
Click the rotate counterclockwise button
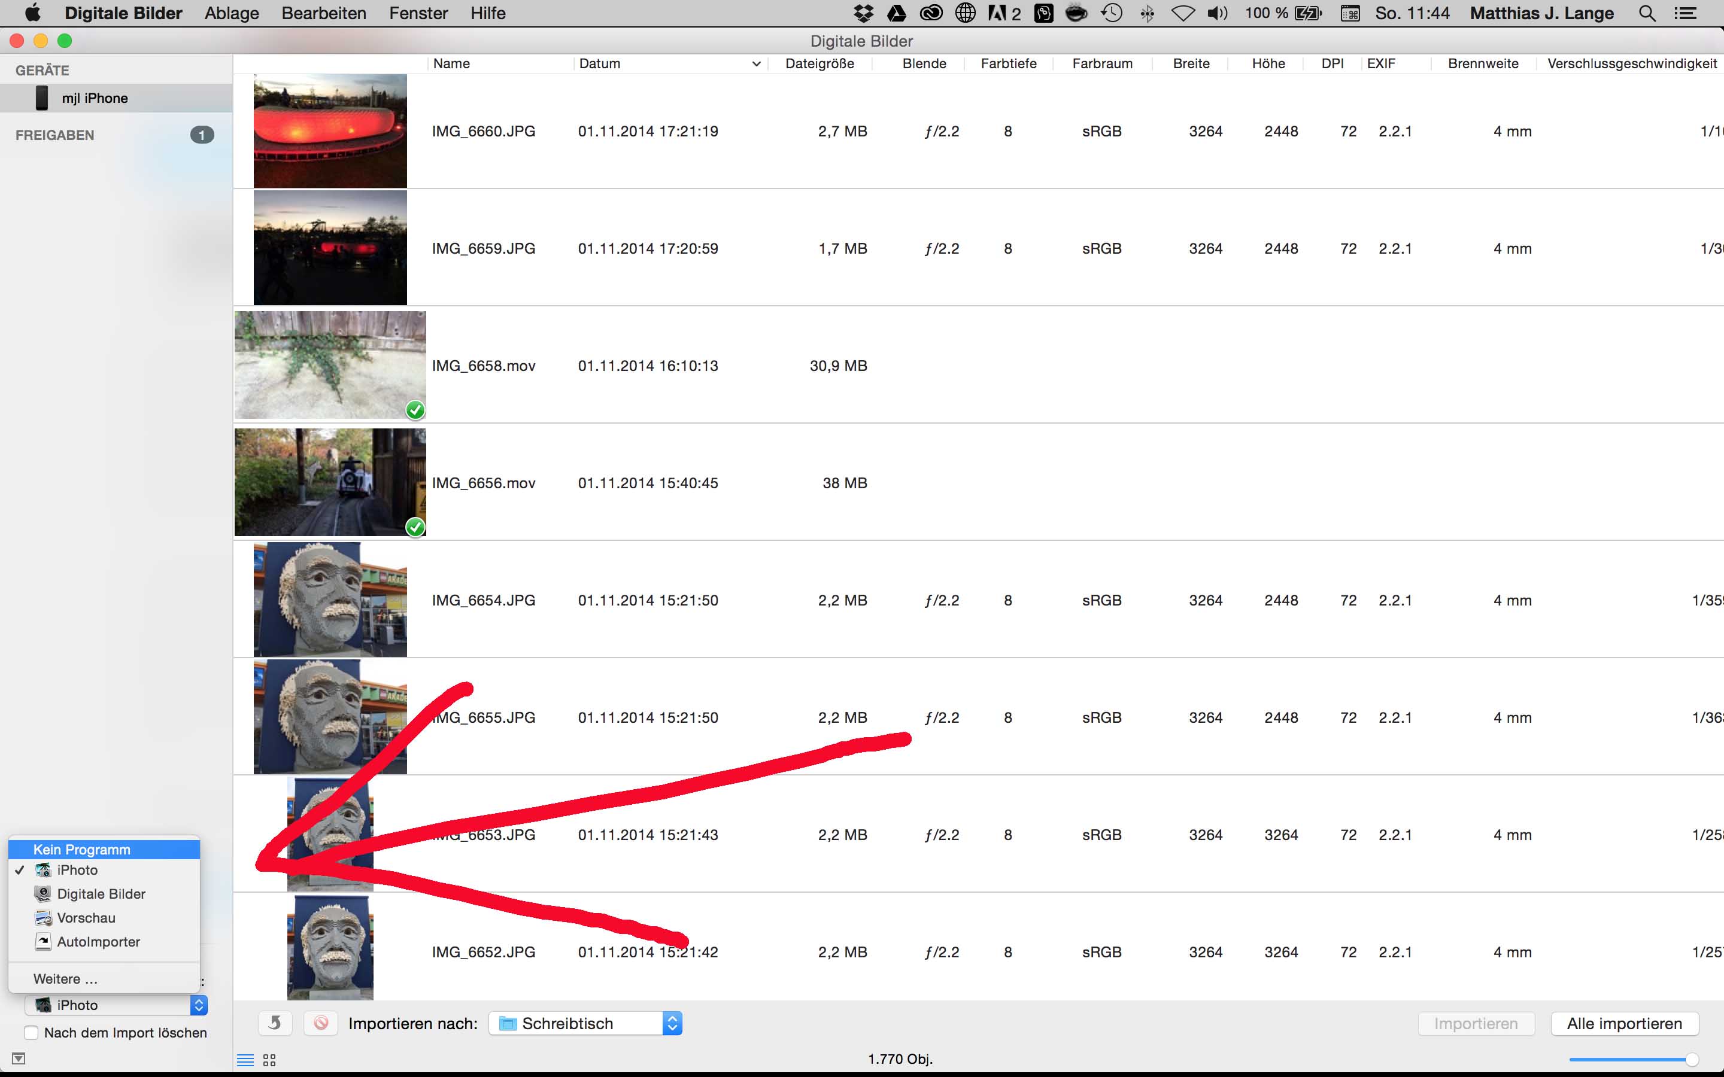pos(275,1023)
